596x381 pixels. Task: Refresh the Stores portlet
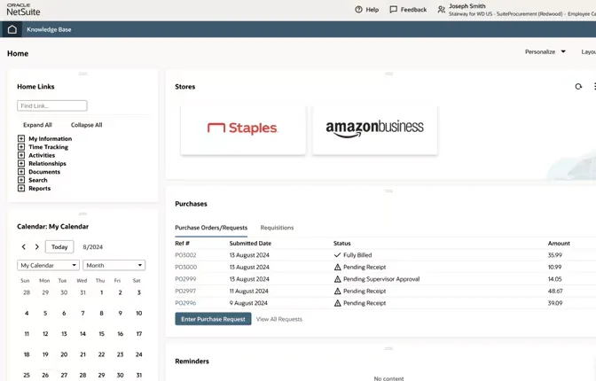point(578,87)
